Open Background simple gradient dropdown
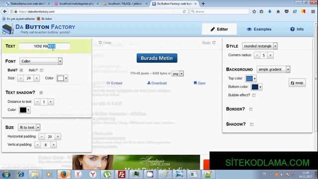The height and width of the screenshot is (179, 318). pos(273,70)
